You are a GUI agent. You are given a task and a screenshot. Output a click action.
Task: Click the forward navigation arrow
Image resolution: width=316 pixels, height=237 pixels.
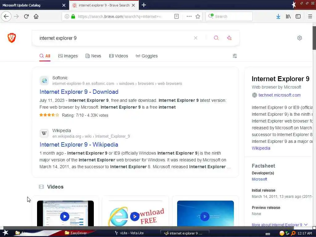coord(16,16)
